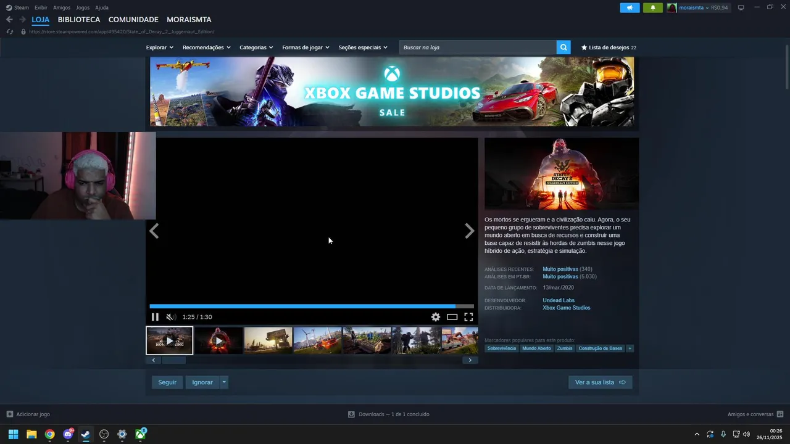
Task: Open Undead Labs developer link
Action: pyautogui.click(x=559, y=300)
